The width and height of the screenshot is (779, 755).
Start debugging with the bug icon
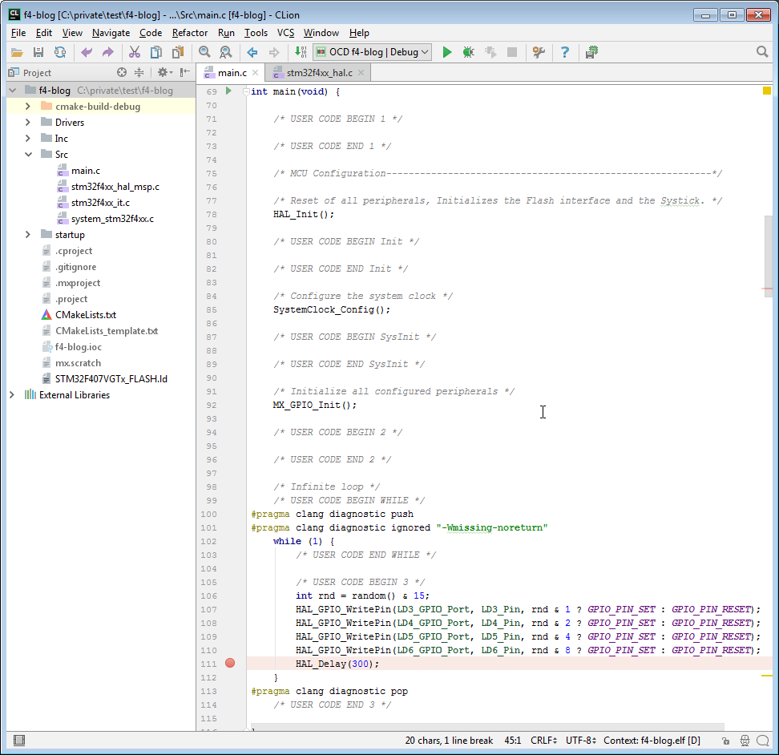469,52
